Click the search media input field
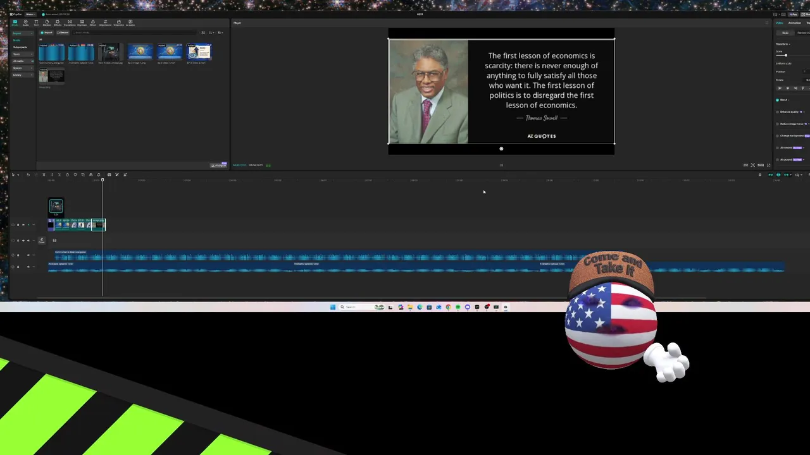810x455 pixels. pos(134,32)
